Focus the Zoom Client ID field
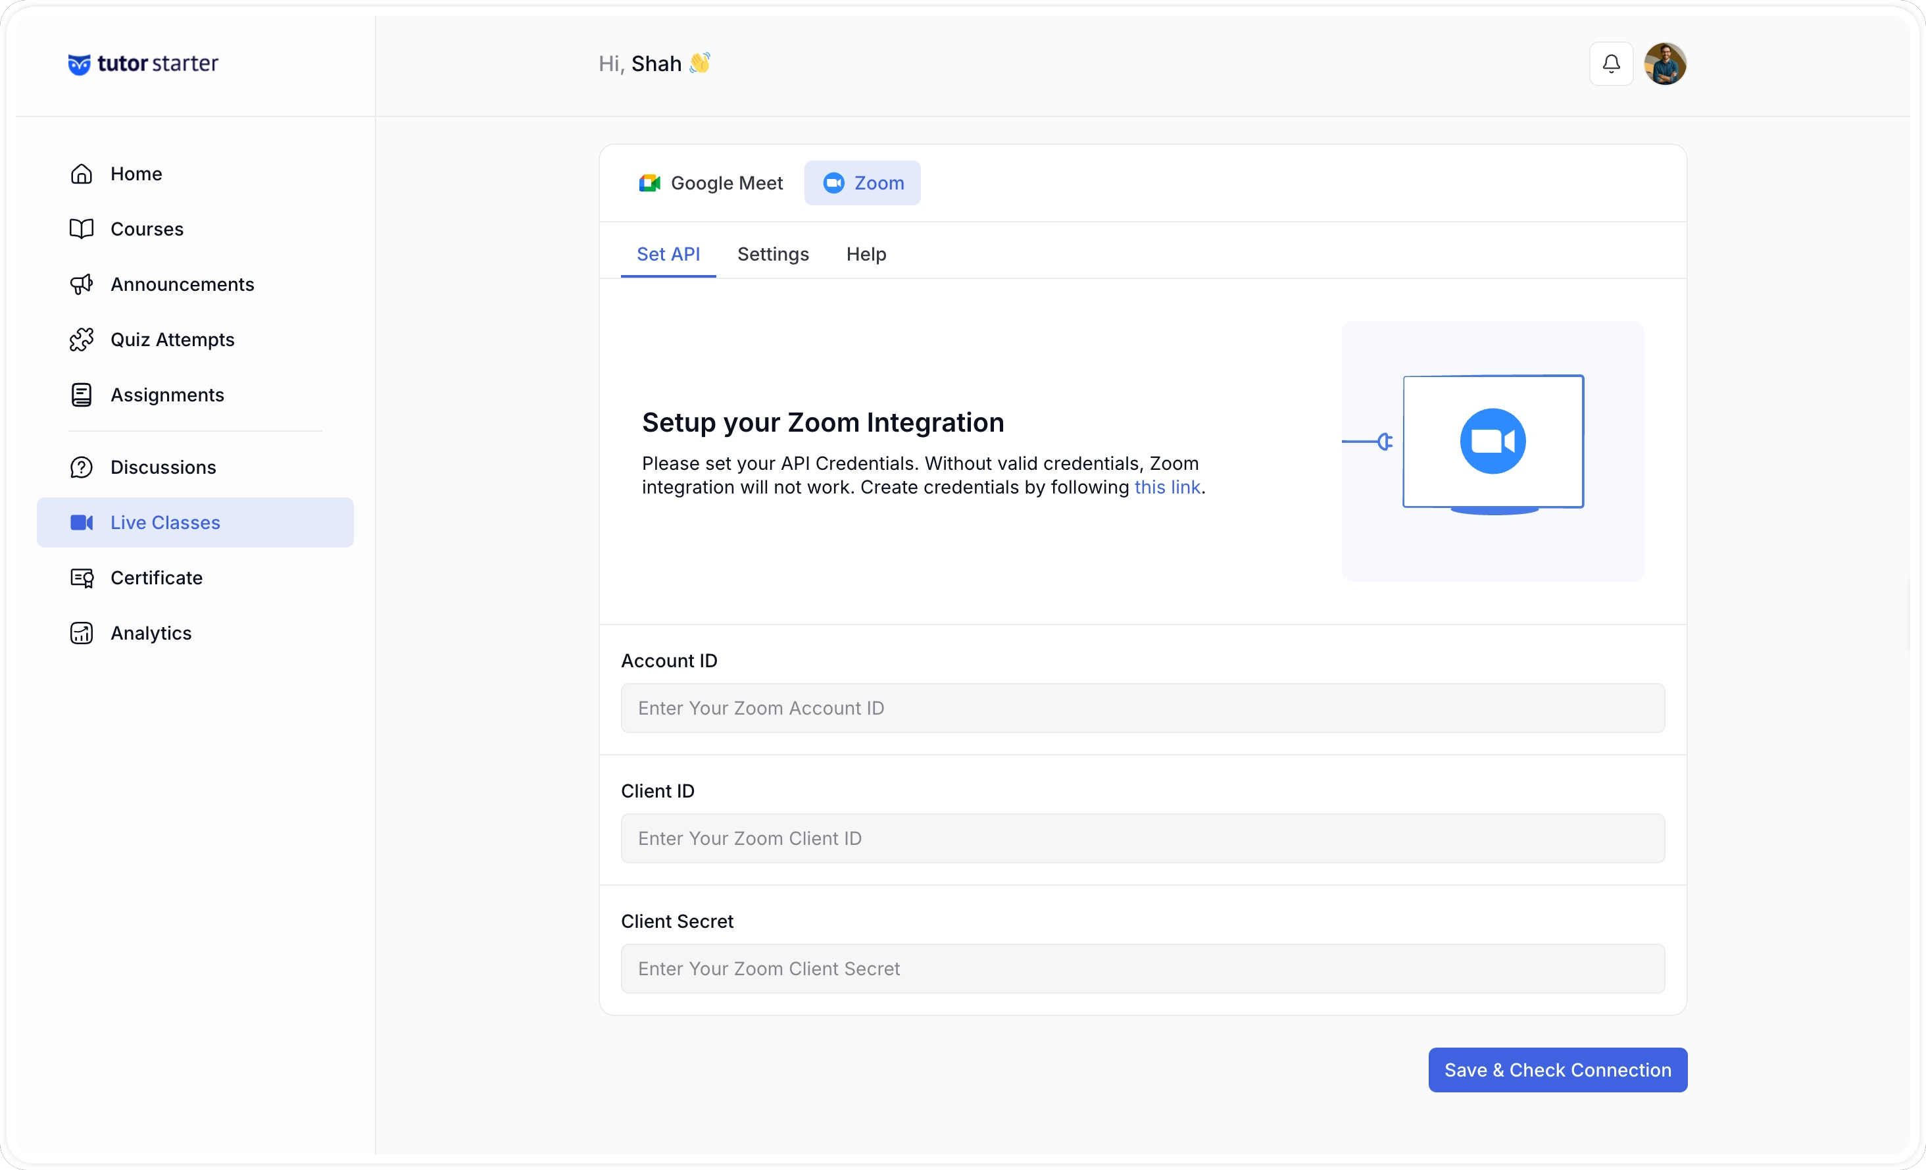Viewport: 1926px width, 1170px height. pos(1143,838)
